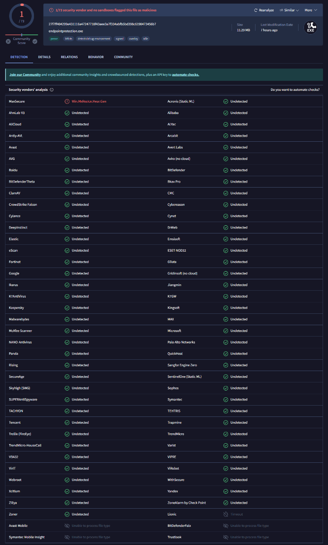Click the malicious warning icon in the banner
The height and width of the screenshot is (545, 328).
52,10
